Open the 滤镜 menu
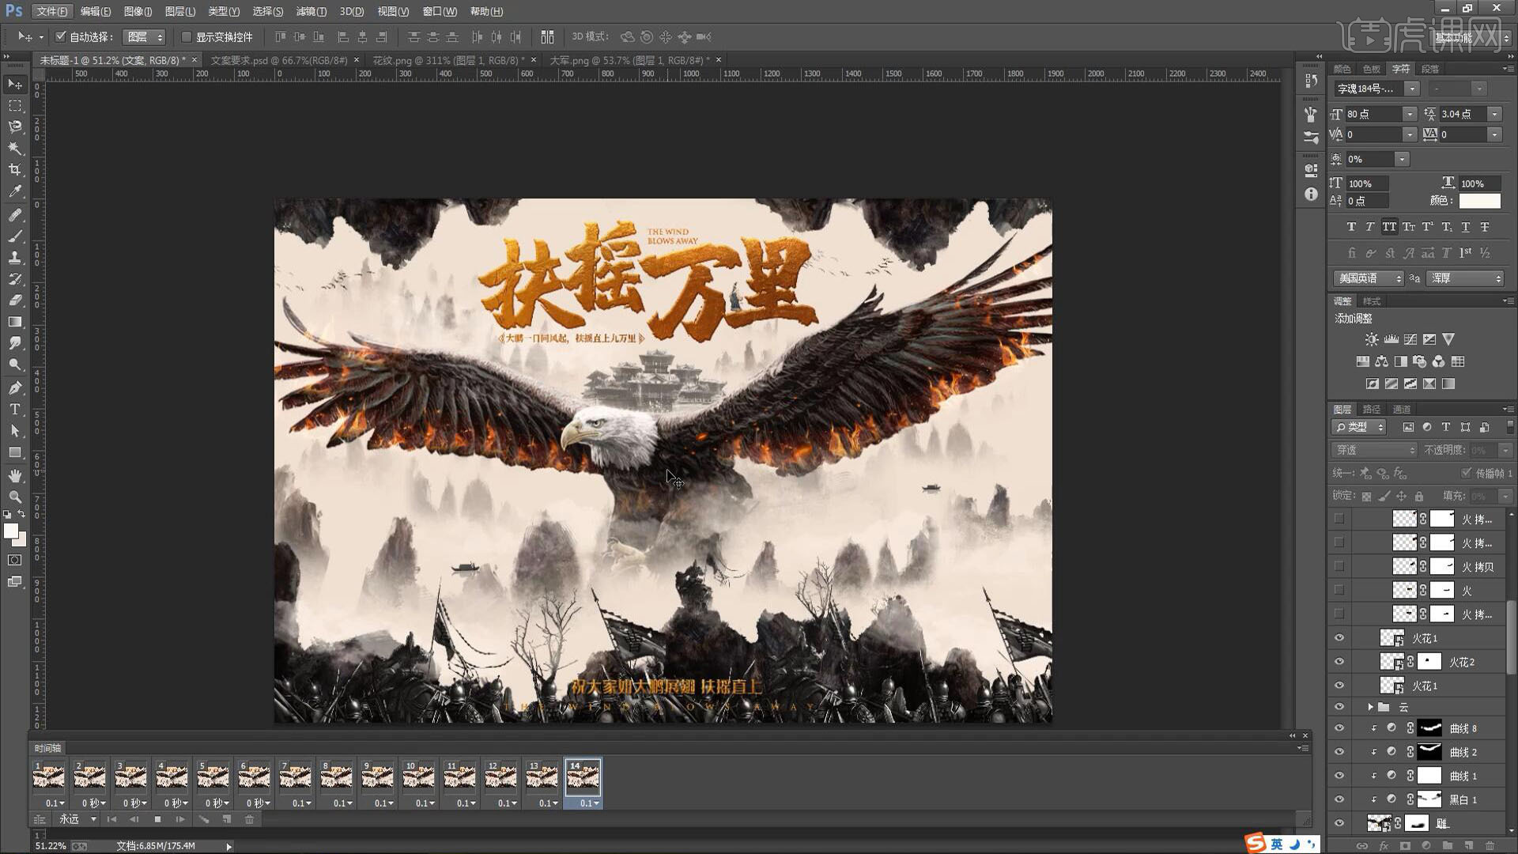Screen dimensions: 1518x854 pyautogui.click(x=311, y=11)
